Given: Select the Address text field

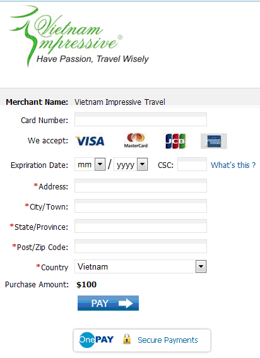Looking at the screenshot, I should point(141,186).
